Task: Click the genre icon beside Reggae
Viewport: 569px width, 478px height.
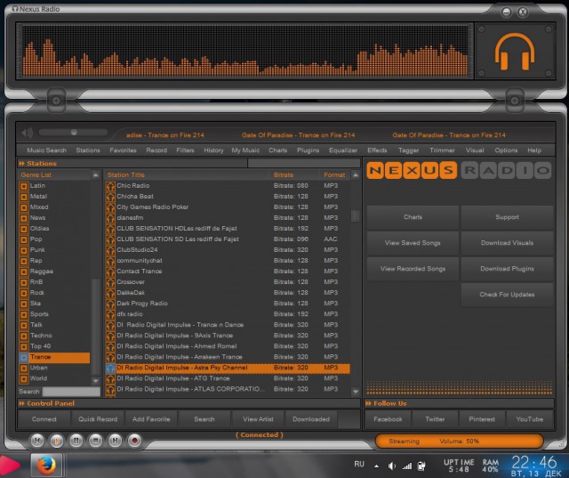Action: (x=24, y=271)
